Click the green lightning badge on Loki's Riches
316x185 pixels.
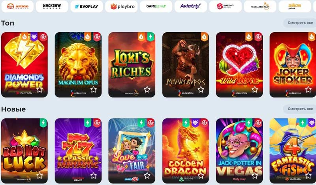[x=150, y=37]
